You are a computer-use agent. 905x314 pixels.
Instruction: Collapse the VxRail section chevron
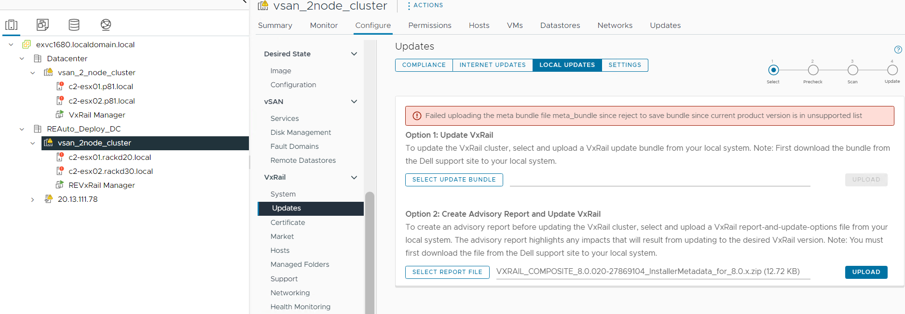coord(354,177)
